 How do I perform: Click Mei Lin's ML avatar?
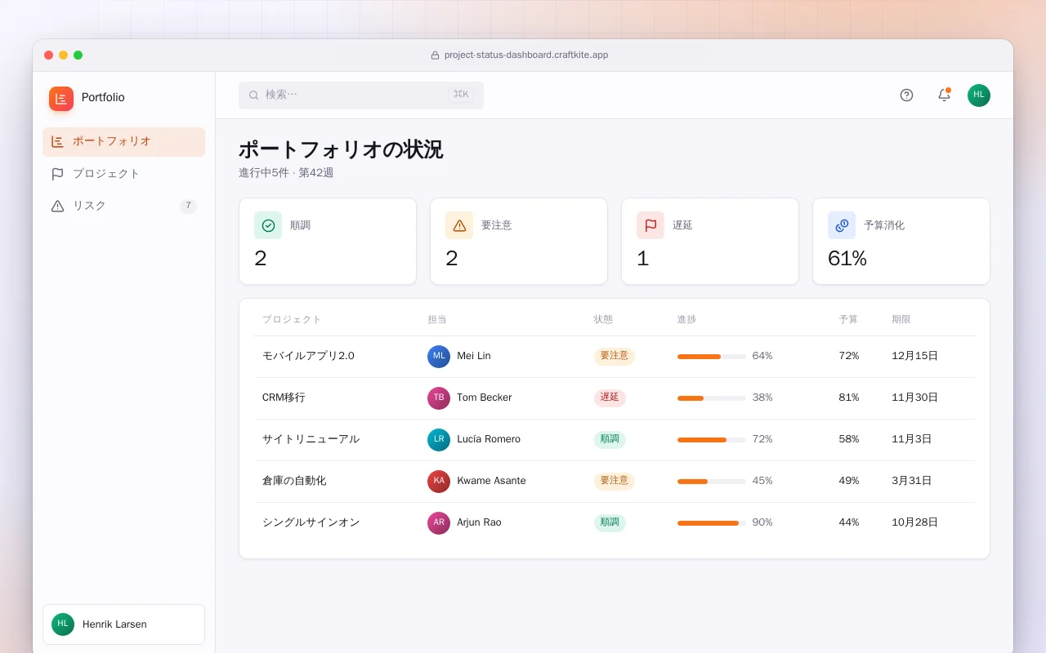point(439,357)
